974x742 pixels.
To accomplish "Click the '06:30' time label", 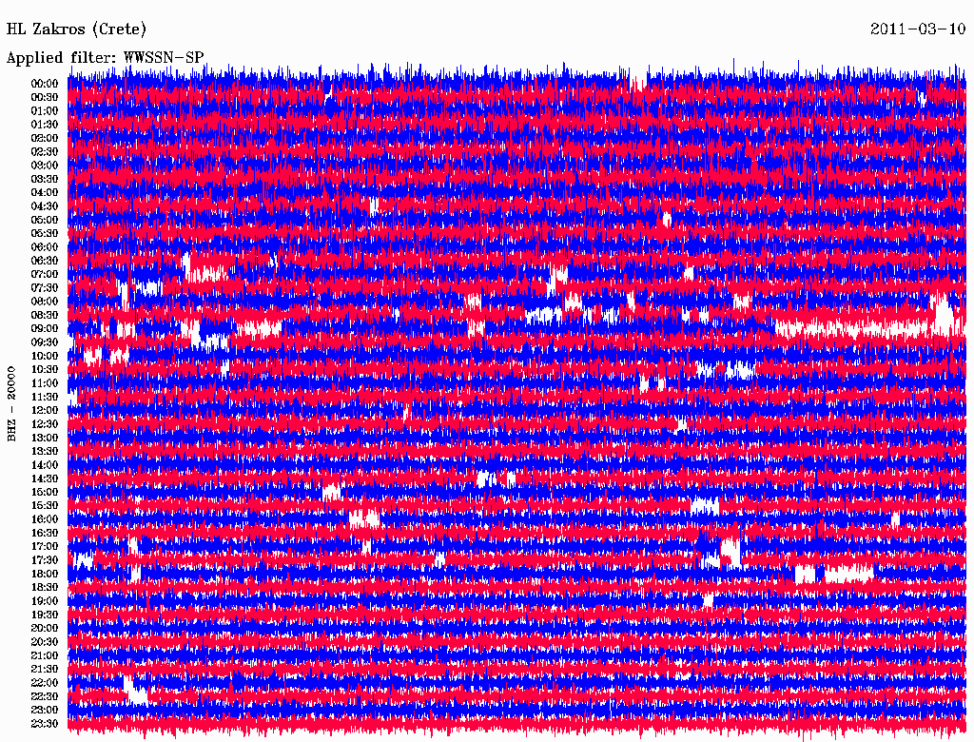I will tap(45, 261).
